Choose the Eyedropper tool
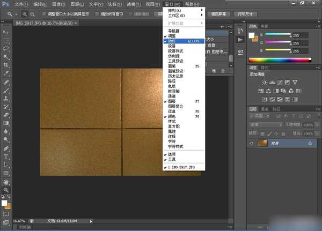Image resolution: width=322 pixels, height=231 pixels. 6,73
